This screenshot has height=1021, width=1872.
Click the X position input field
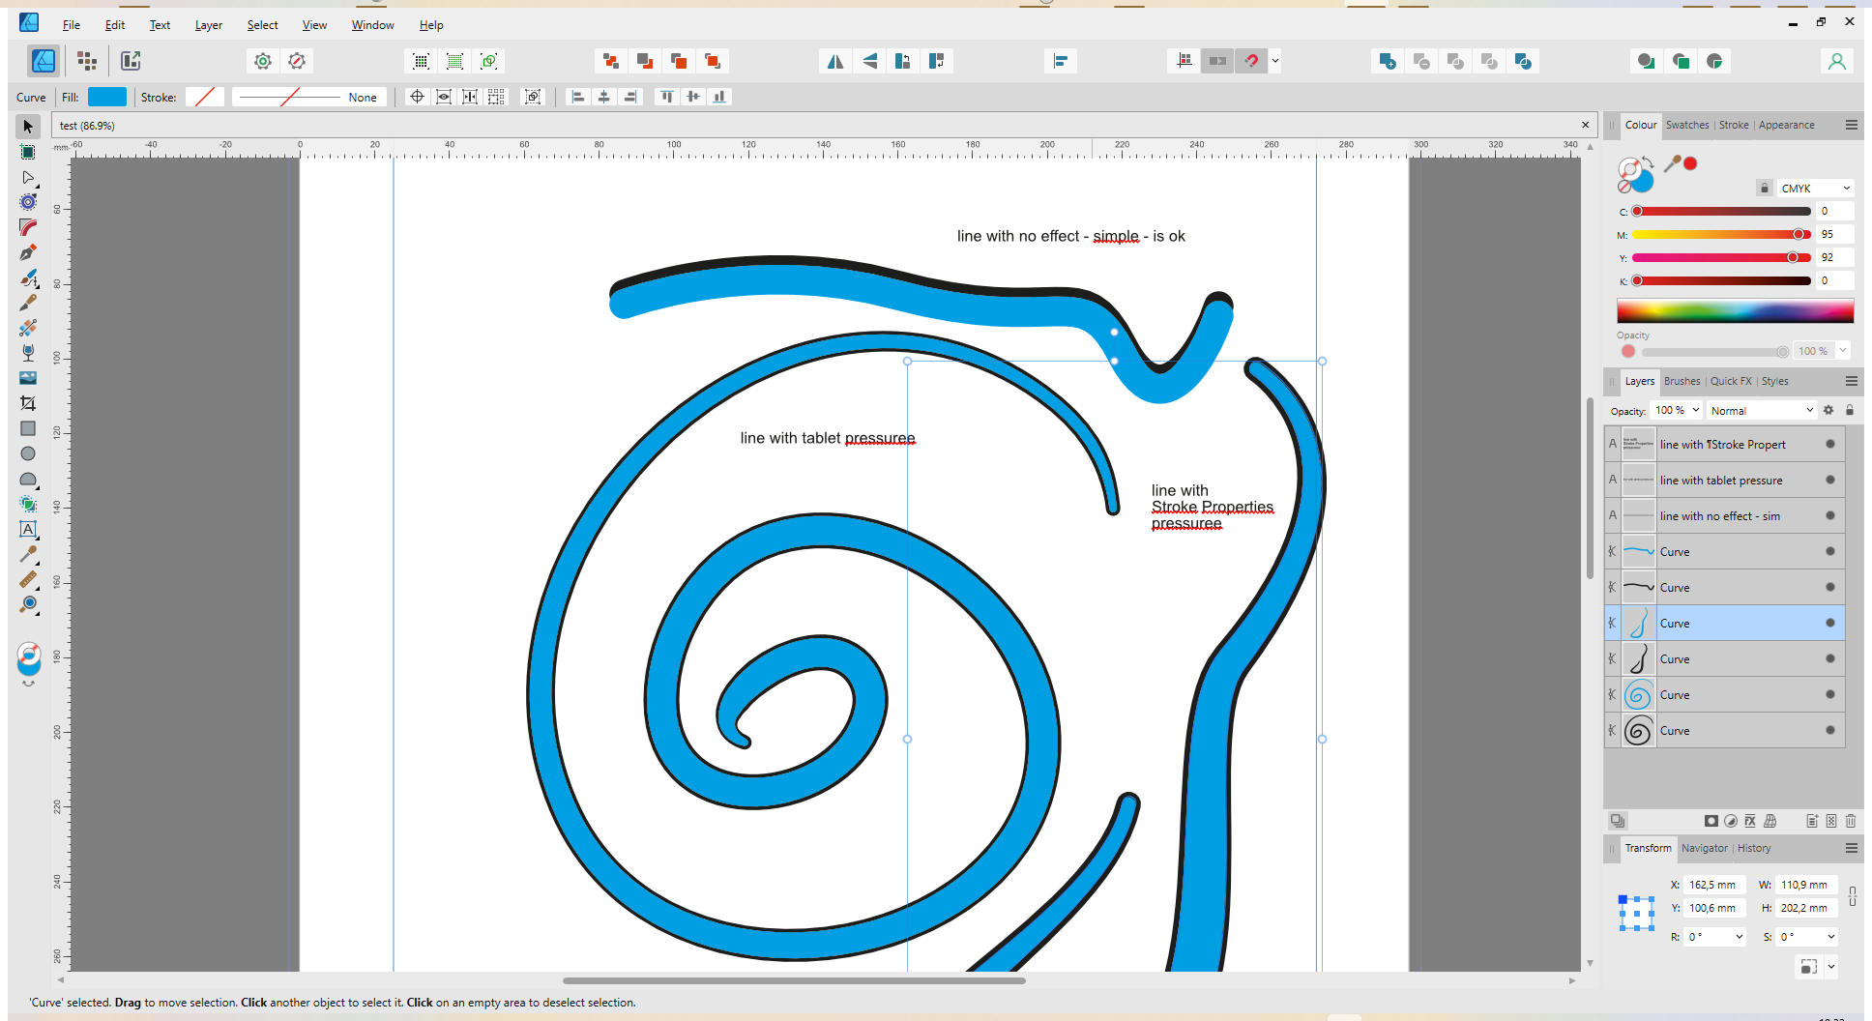click(x=1712, y=885)
